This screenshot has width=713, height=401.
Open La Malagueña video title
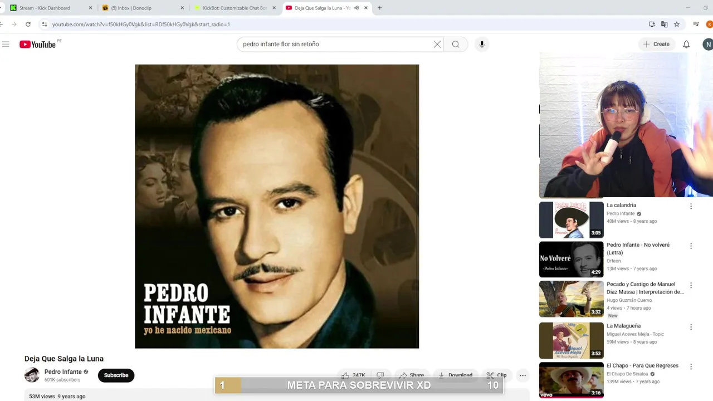623,326
